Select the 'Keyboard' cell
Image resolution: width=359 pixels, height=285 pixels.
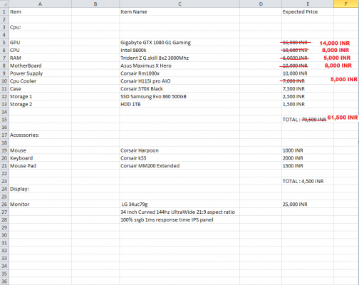[x=40, y=158]
